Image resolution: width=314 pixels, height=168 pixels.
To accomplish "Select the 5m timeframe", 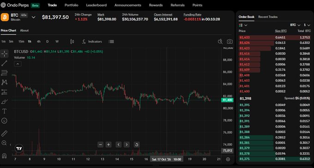I will coord(11,42).
